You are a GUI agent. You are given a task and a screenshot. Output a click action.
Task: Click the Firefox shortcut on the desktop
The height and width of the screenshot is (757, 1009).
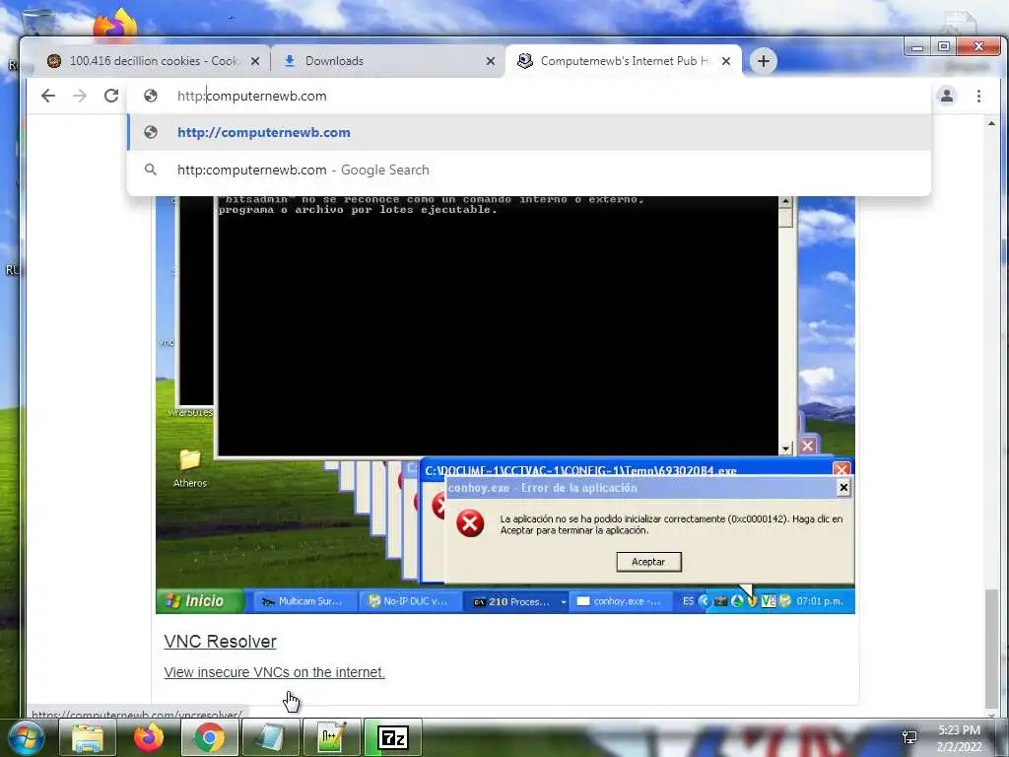point(115,25)
